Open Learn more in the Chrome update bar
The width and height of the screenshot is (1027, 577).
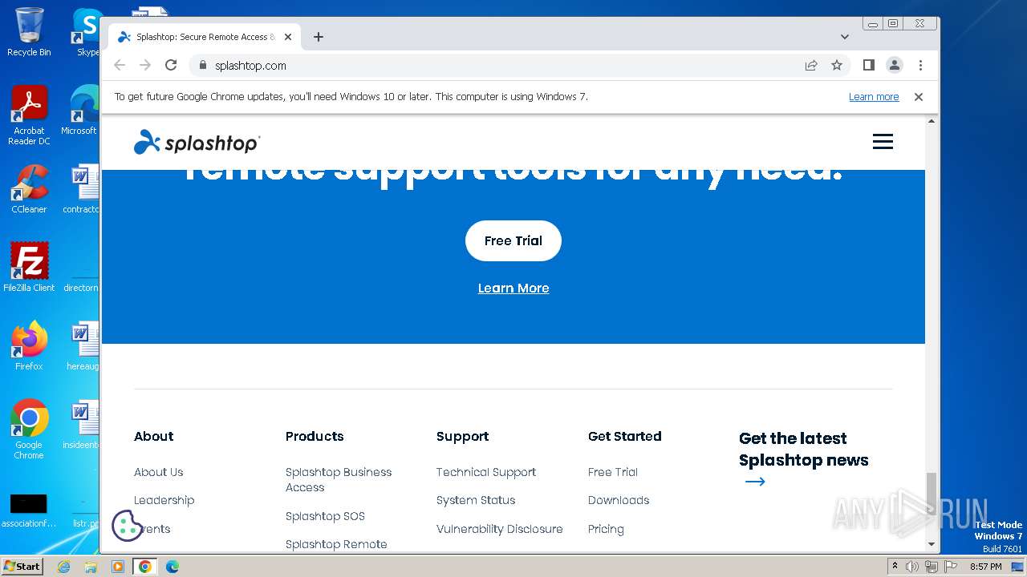(x=874, y=97)
